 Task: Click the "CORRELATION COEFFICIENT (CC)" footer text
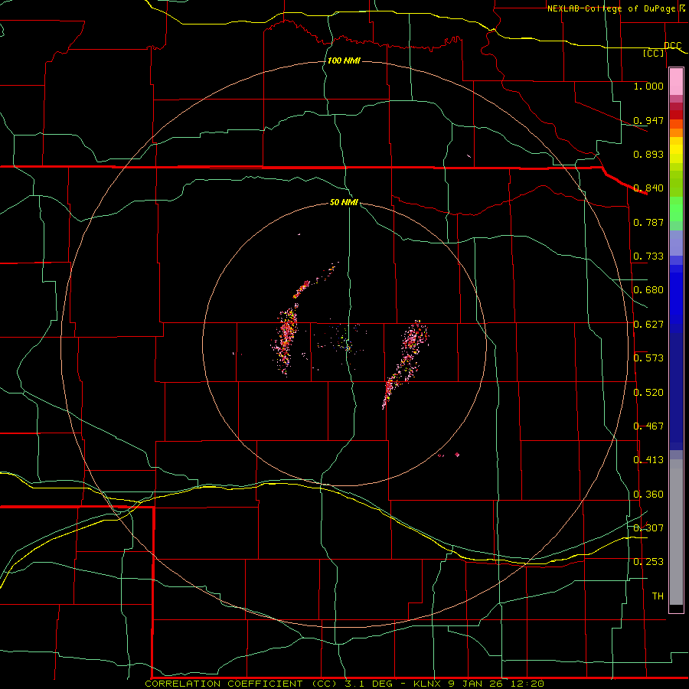243,684
